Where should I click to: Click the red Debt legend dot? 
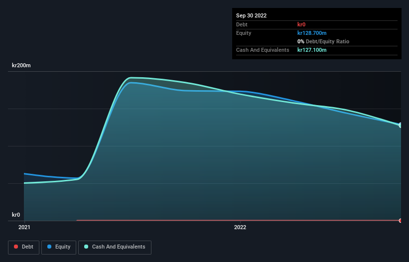pos(16,247)
